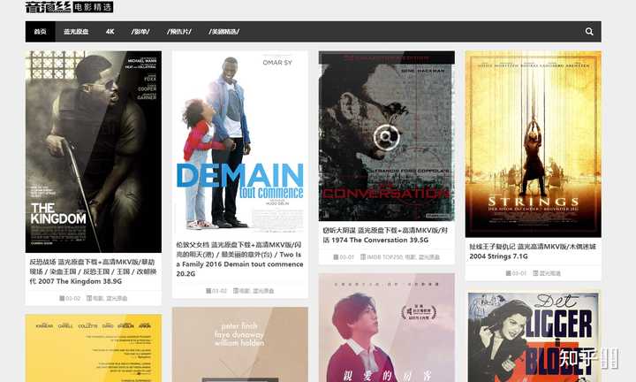Image resolution: width=636 pixels, height=382 pixels.
Task: Open the 2007 The Kingdom 38.9G title link
Action: click(93, 271)
